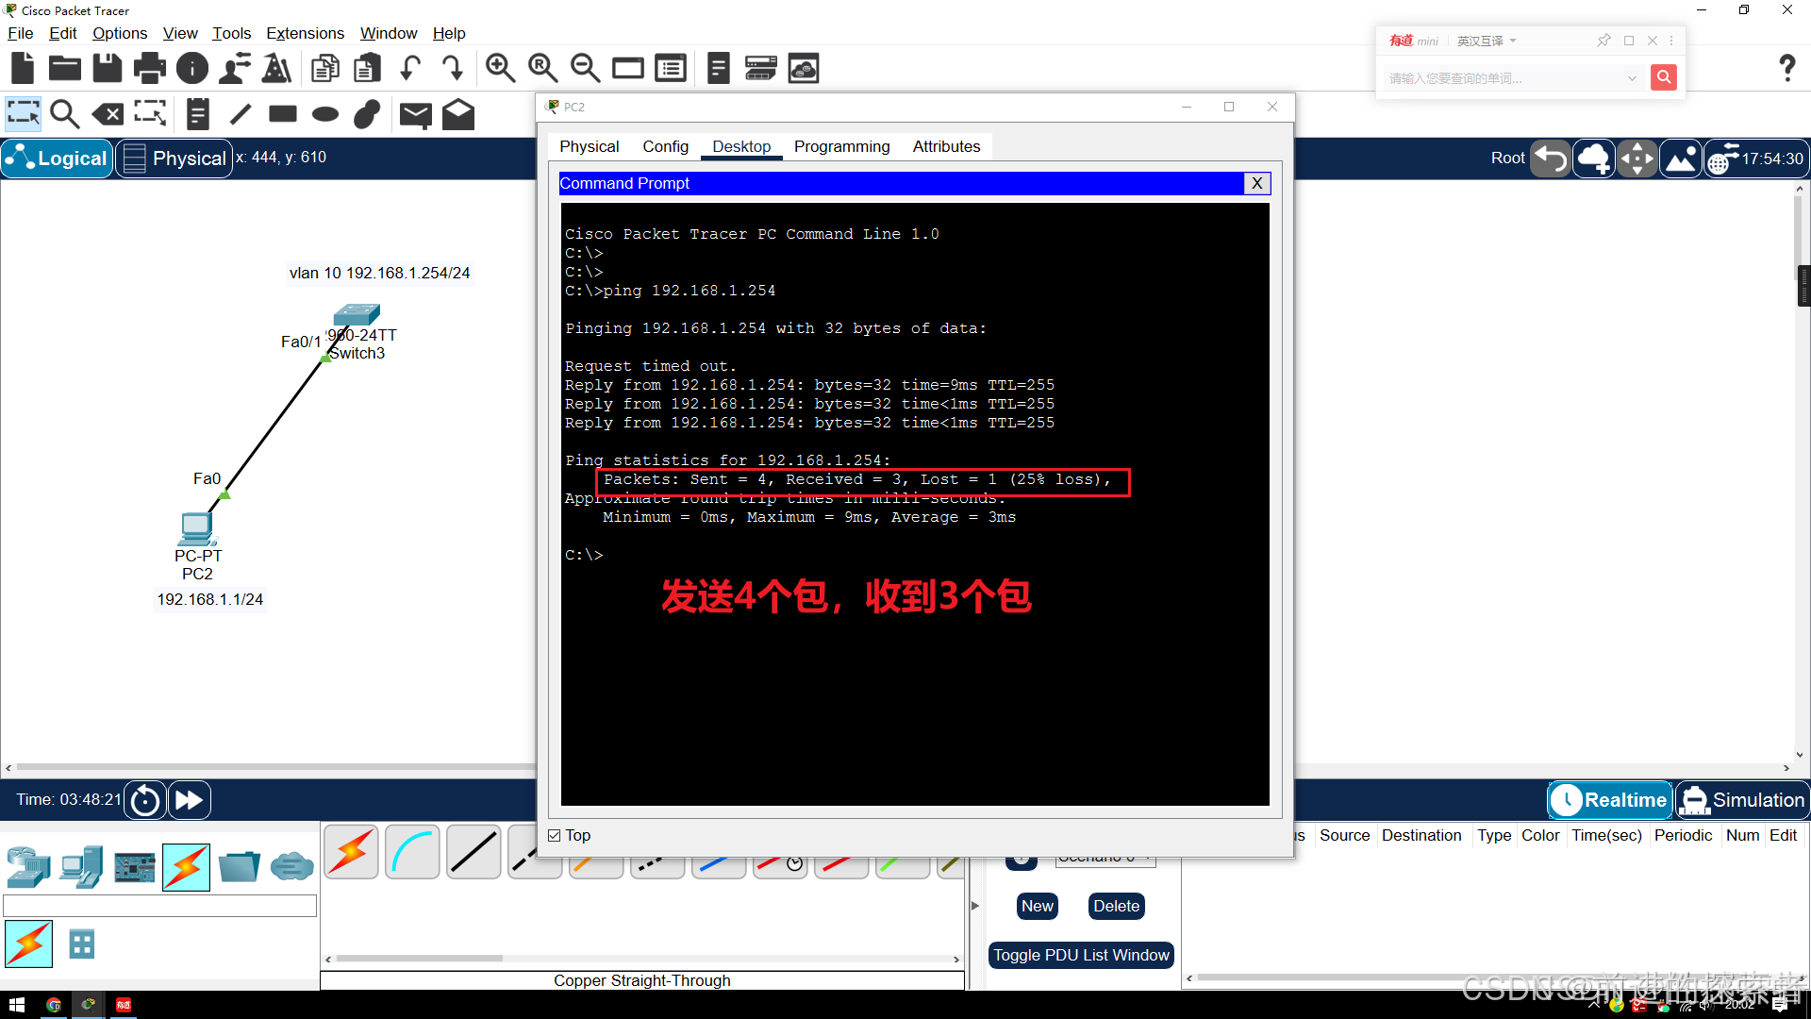This screenshot has width=1811, height=1019.
Task: Switch to Physical workspace view
Action: pos(174,159)
